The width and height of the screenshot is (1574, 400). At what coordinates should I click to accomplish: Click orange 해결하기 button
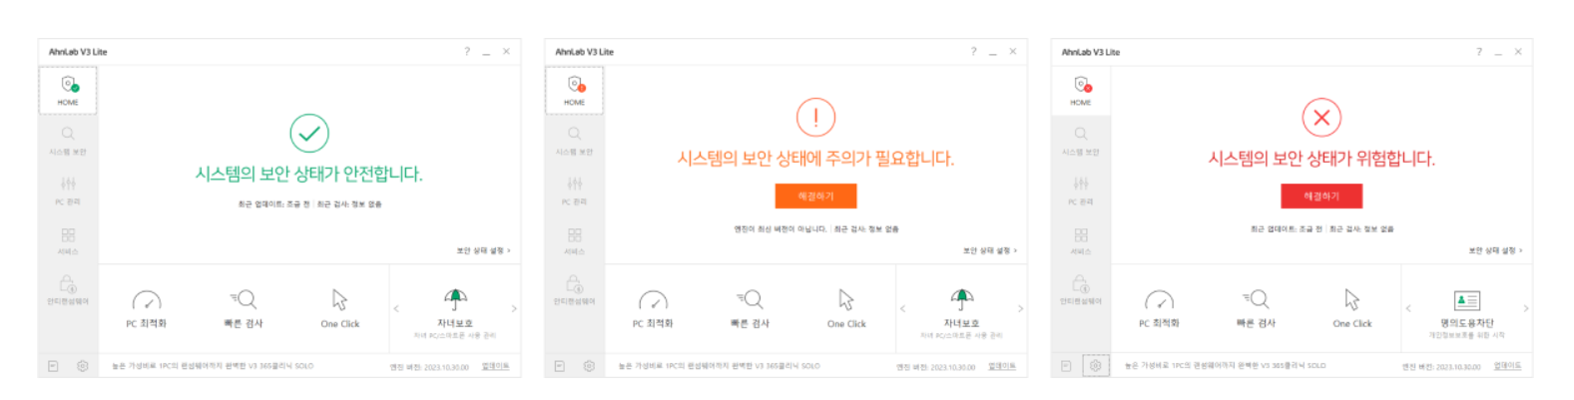click(x=815, y=197)
